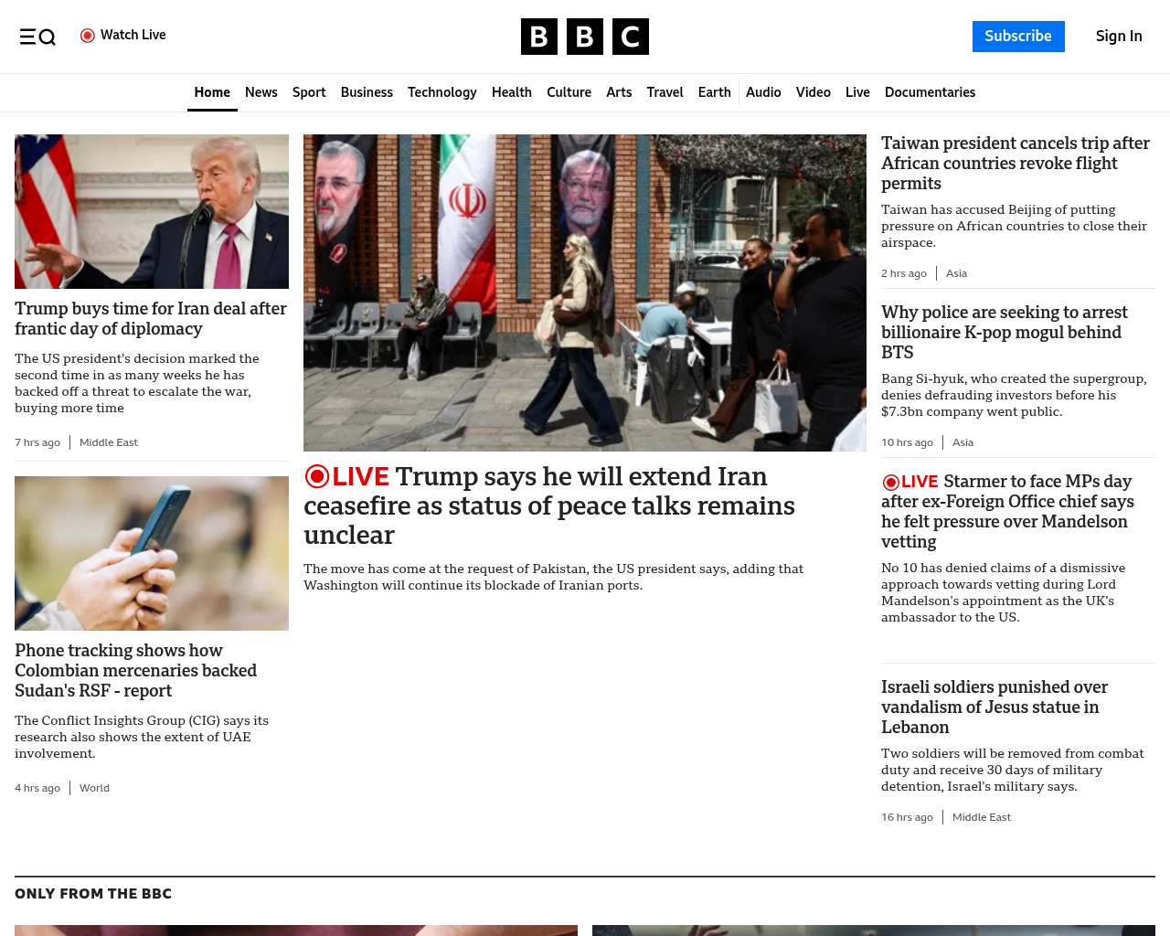Click the Subscribe button

[1018, 37]
